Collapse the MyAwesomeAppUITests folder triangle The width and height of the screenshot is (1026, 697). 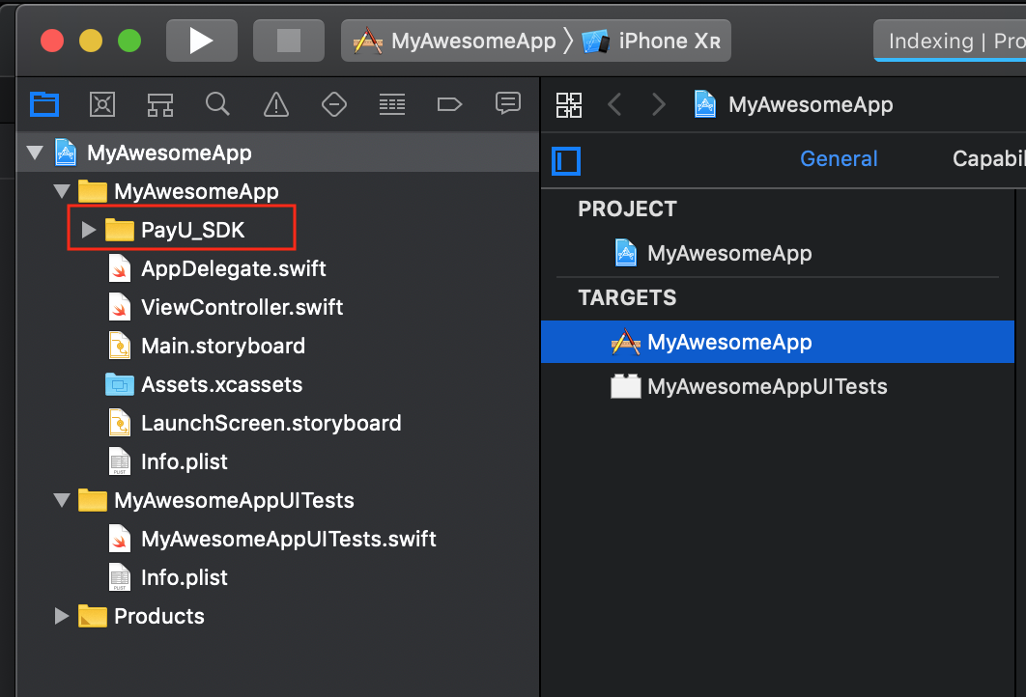pyautogui.click(x=62, y=501)
